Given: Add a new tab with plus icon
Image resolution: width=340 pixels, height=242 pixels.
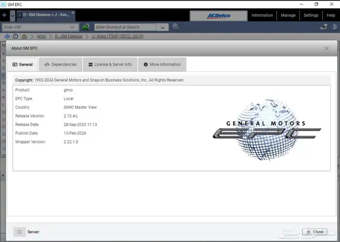Looking at the screenshot, I should (4, 15).
